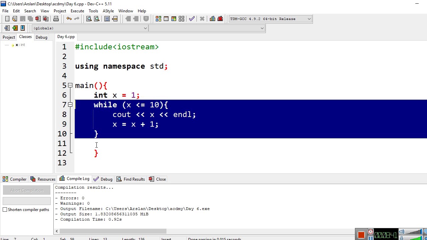
Task: Switch to the Project sidebar tab
Action: coord(9,37)
